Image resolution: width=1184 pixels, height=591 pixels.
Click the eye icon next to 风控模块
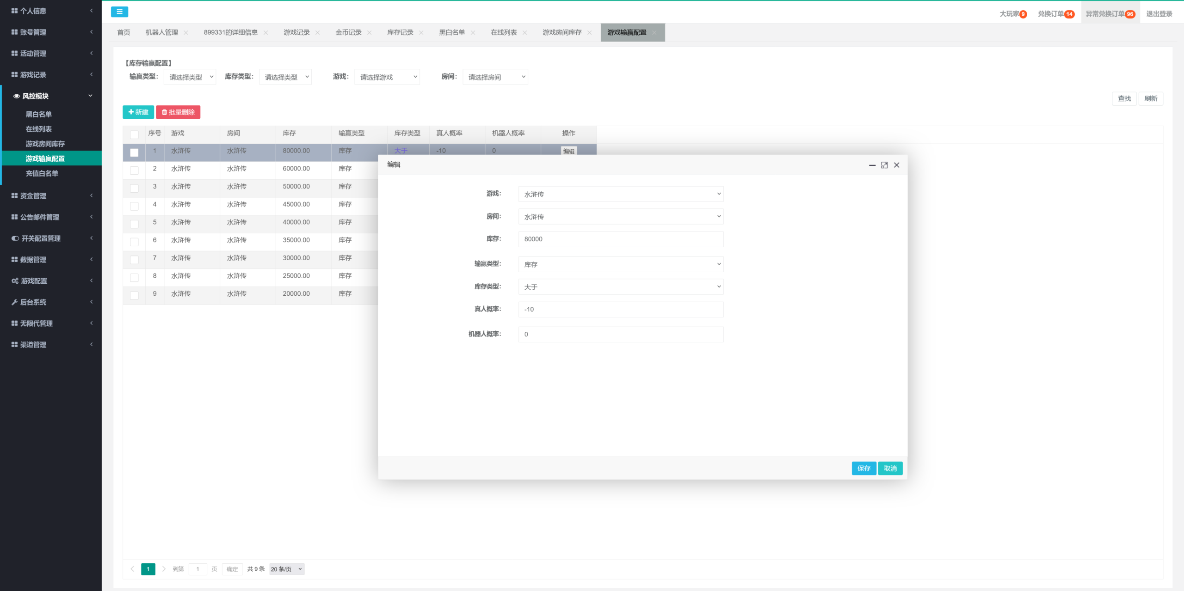[x=16, y=96]
